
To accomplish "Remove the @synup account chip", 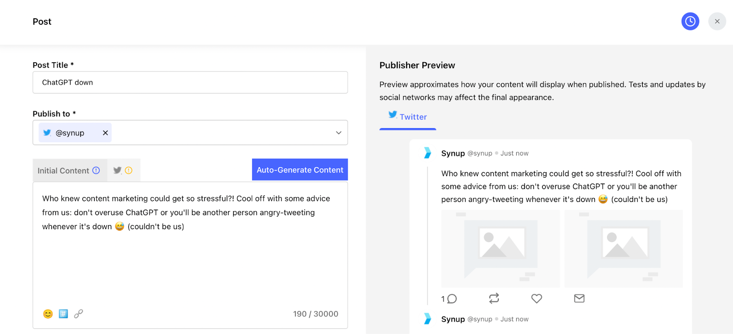I will point(105,133).
